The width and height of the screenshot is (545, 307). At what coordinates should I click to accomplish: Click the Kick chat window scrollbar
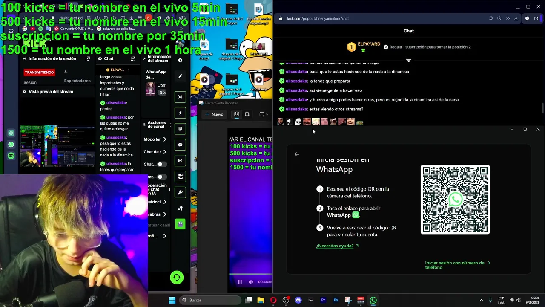click(x=542, y=108)
